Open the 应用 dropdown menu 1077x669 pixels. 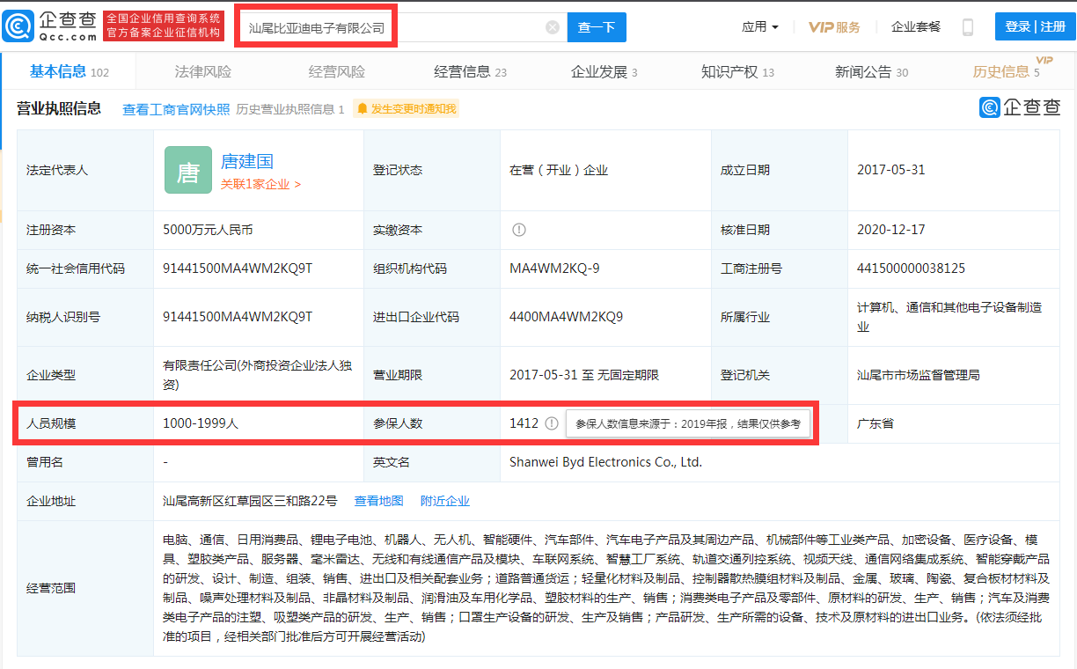pyautogui.click(x=759, y=27)
